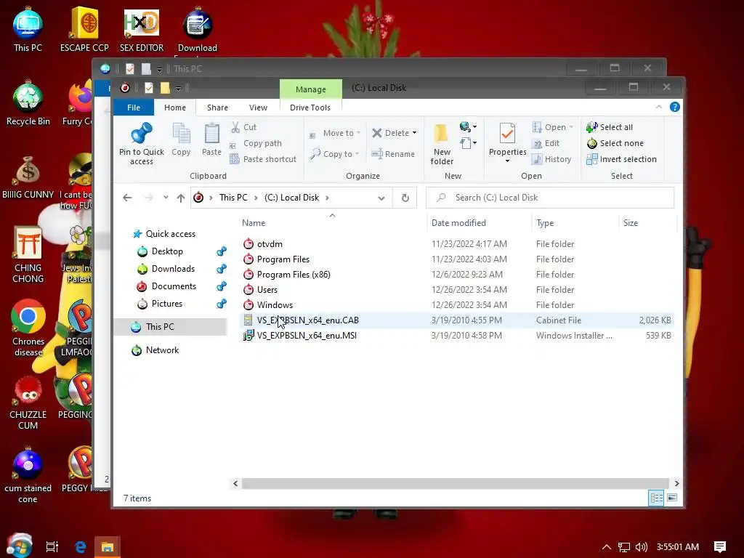Open the Drive Tools tab
This screenshot has height=558, width=744.
coord(310,108)
